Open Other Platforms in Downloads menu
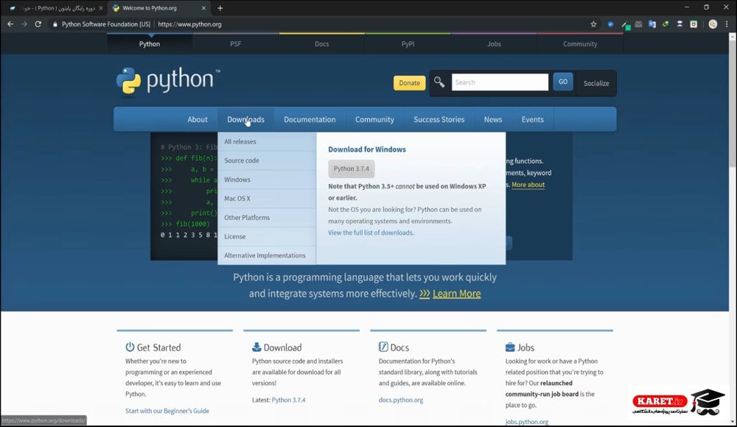Viewport: 737px width, 427px height. pos(267,217)
